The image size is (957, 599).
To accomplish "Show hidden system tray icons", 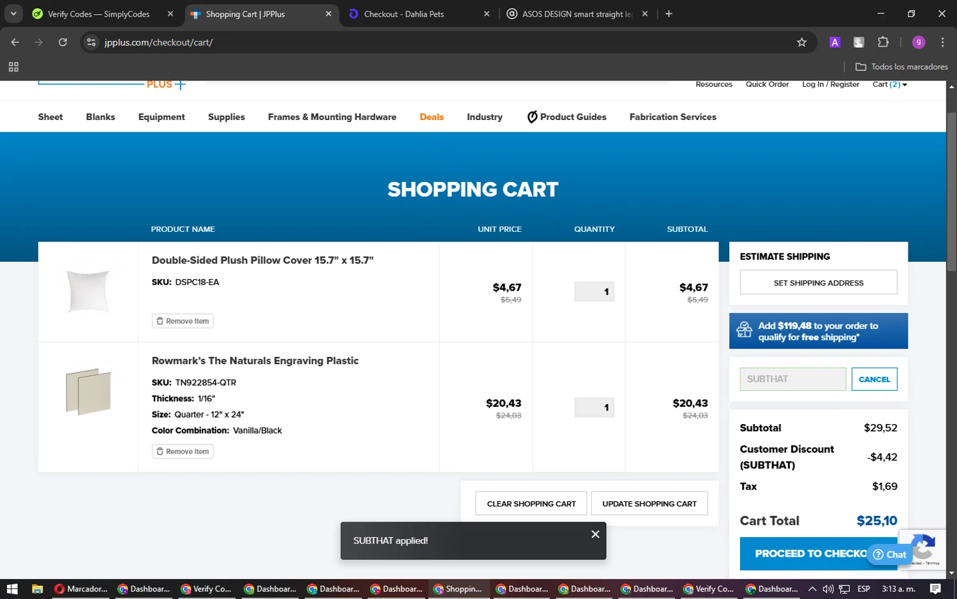I will (x=812, y=589).
